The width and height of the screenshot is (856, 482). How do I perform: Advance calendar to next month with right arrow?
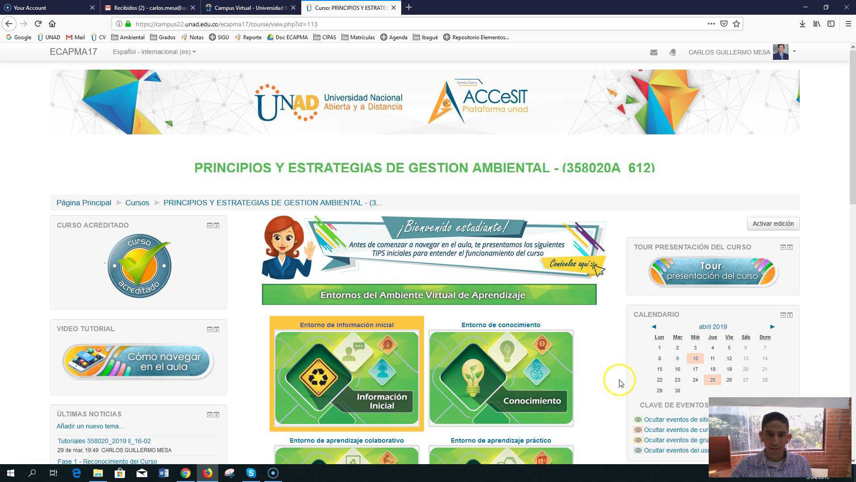772,327
